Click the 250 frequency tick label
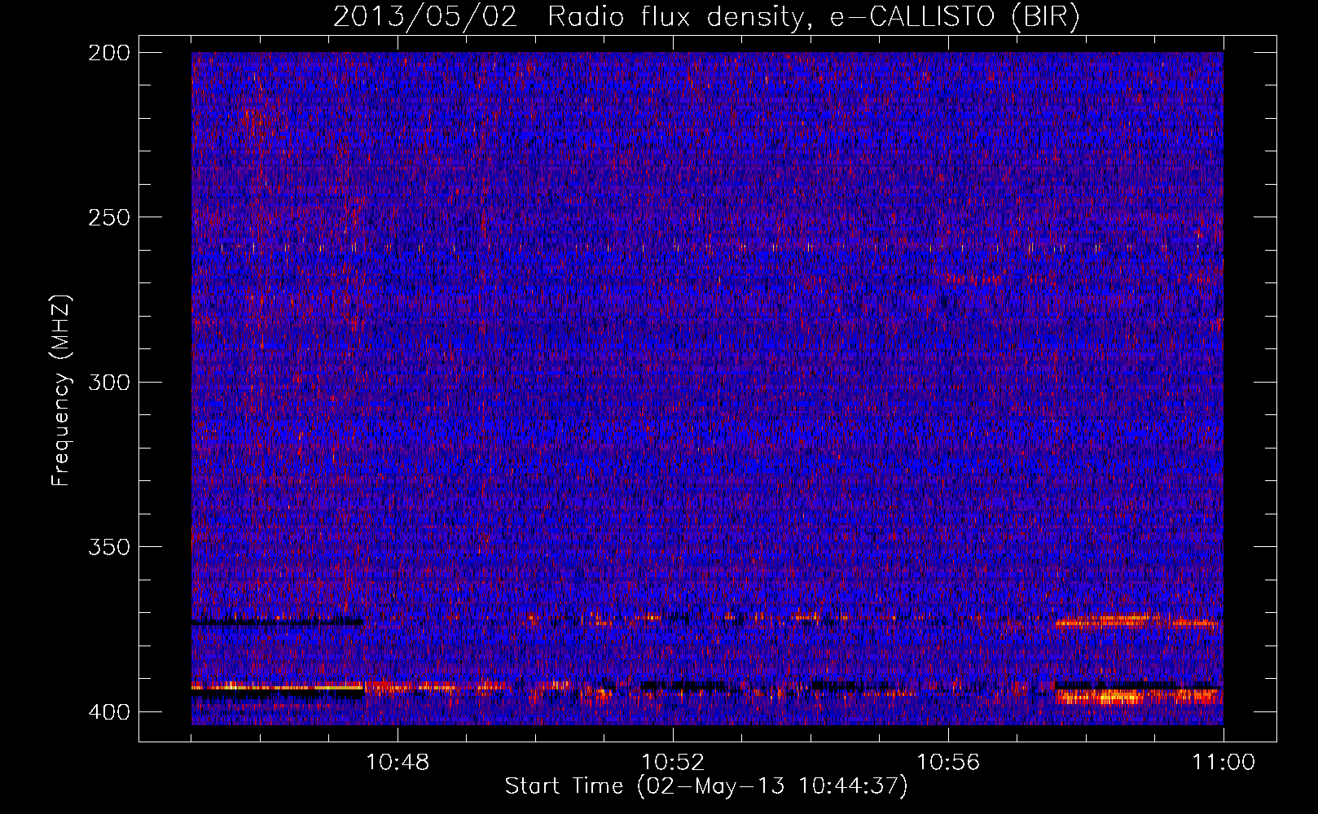Viewport: 1318px width, 814px height. click(109, 217)
